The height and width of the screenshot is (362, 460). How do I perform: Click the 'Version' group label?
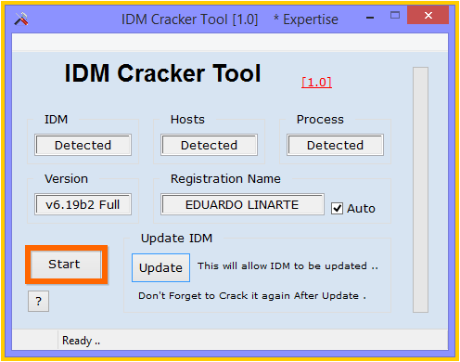click(x=66, y=179)
